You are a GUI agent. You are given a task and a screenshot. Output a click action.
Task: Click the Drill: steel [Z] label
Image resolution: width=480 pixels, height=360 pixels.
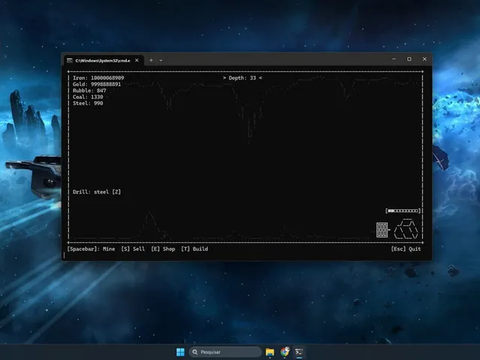pyautogui.click(x=97, y=192)
